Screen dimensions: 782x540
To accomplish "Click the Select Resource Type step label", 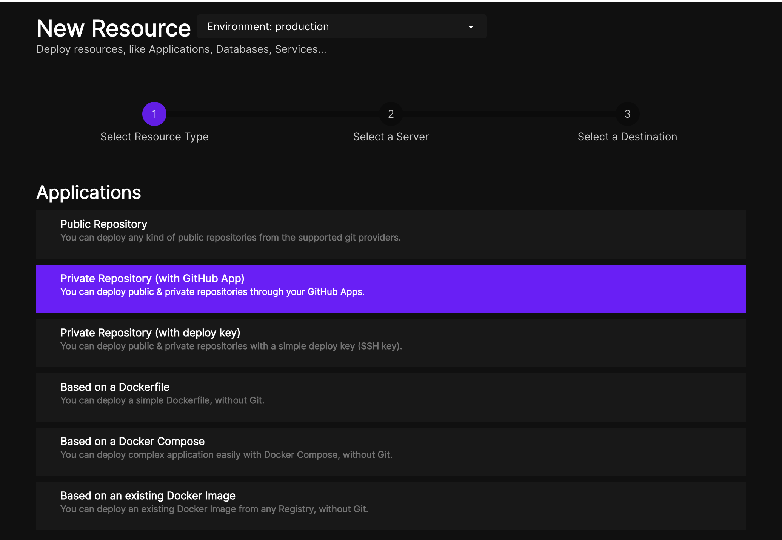I will pyautogui.click(x=154, y=137).
